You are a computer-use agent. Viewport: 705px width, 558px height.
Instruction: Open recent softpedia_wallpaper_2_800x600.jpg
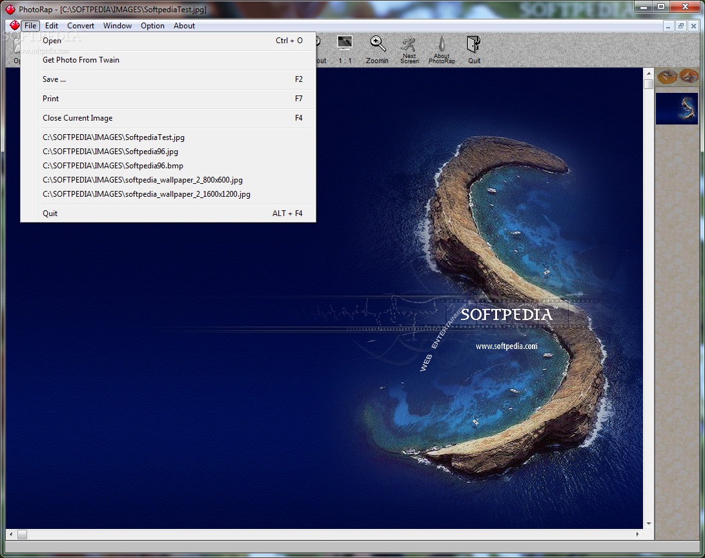click(x=168, y=180)
